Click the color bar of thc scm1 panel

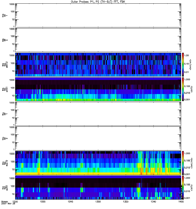183,187
